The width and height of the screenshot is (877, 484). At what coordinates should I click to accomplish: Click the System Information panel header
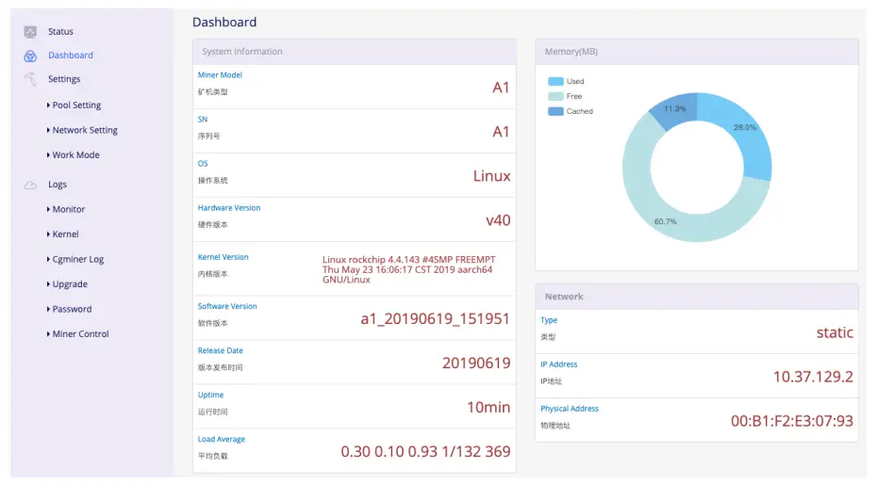pos(354,52)
